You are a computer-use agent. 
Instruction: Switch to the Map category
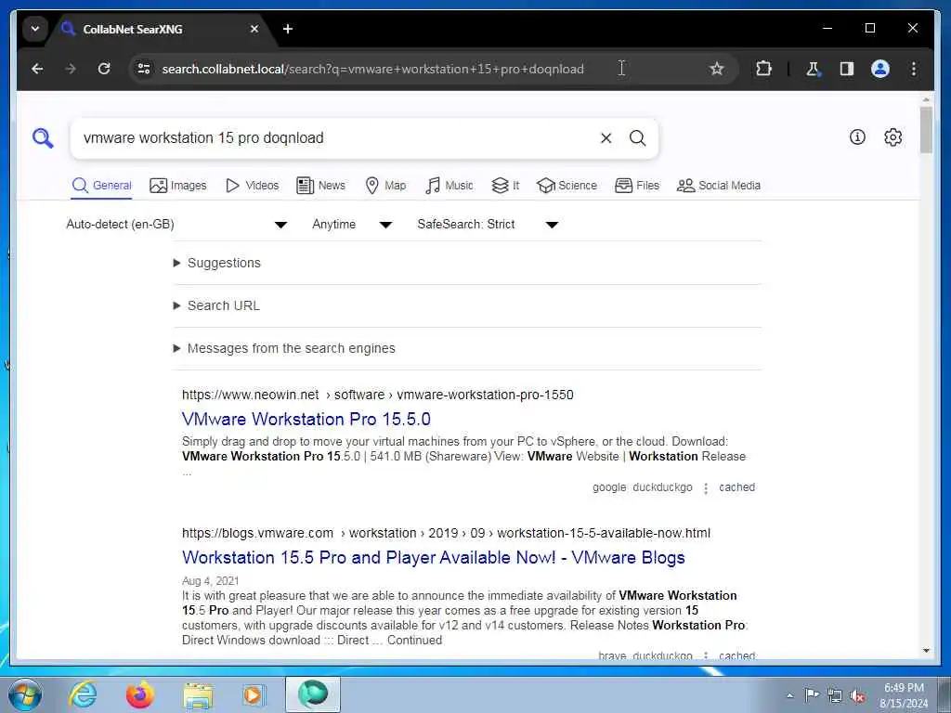(385, 186)
